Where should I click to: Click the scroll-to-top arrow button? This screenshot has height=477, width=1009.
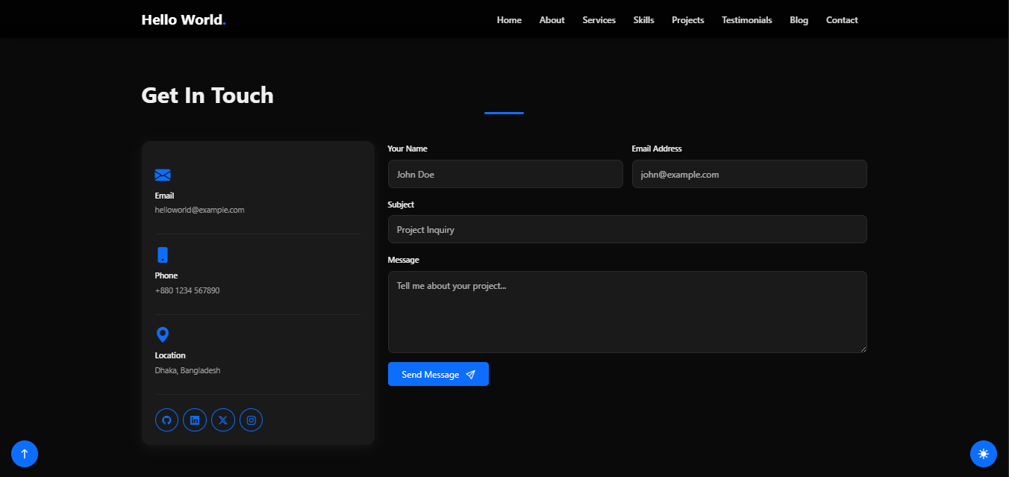click(25, 453)
